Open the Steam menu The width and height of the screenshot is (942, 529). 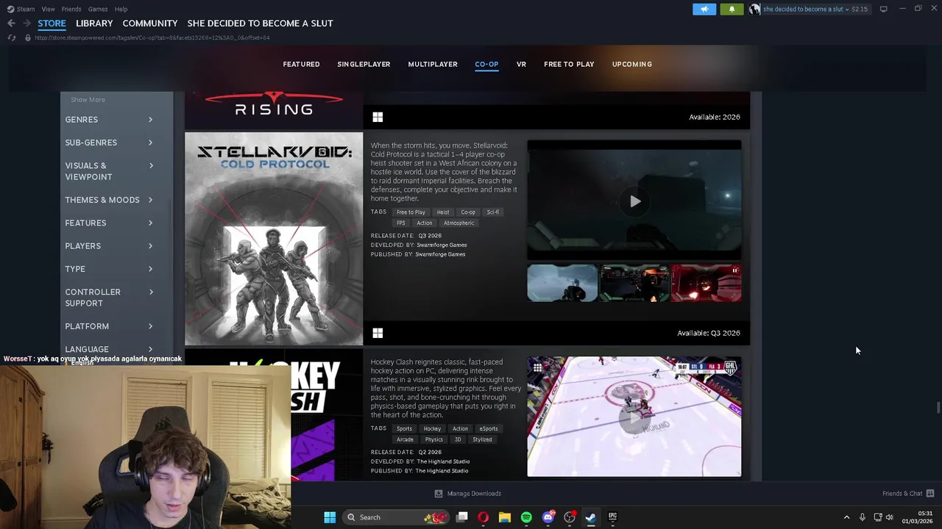(x=25, y=9)
